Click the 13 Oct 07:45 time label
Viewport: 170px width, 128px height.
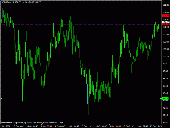[142, 126]
